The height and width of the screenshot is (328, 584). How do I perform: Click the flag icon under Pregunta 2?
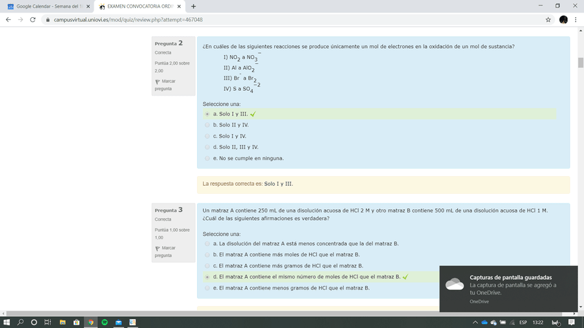[157, 81]
